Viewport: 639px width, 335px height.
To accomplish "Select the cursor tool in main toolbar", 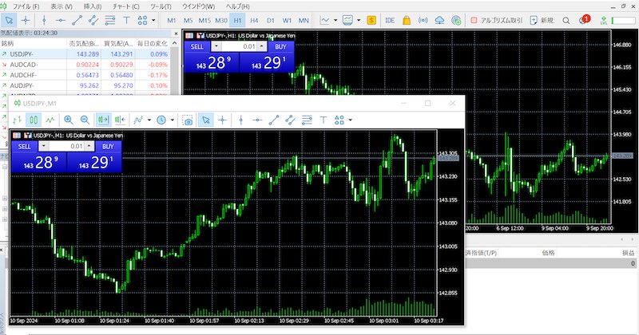I will point(9,20).
